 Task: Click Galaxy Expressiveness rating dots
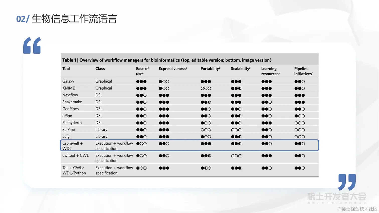pos(164,82)
